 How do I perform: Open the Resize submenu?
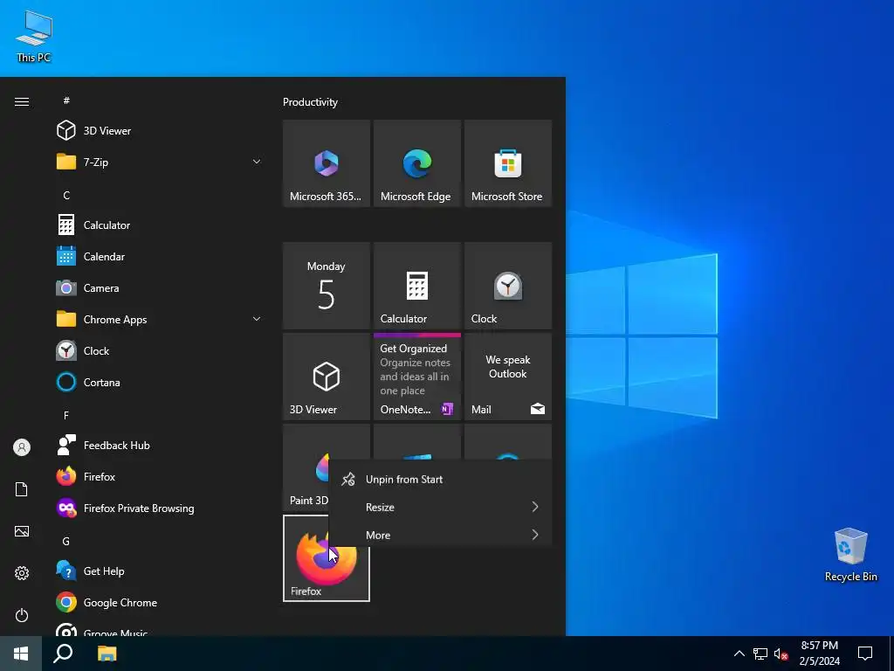440,507
